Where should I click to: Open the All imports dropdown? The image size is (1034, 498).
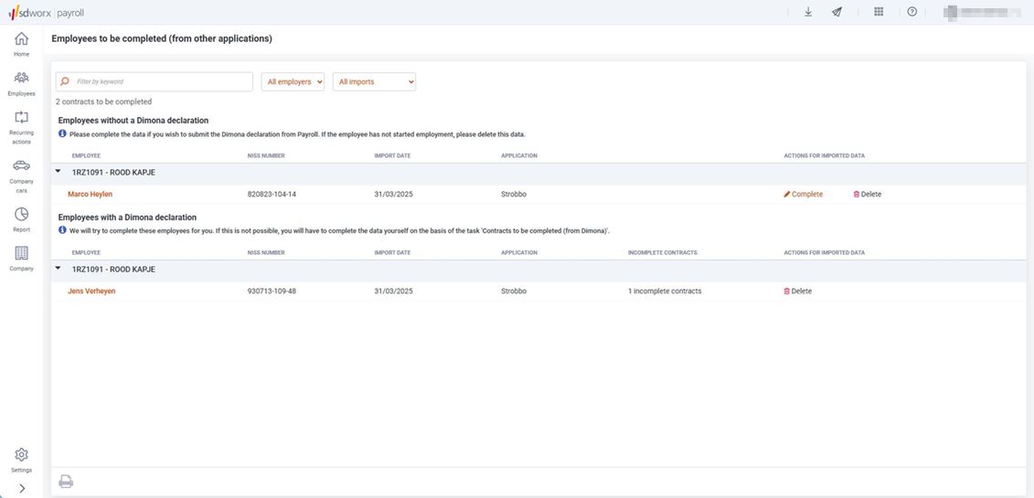click(x=374, y=82)
